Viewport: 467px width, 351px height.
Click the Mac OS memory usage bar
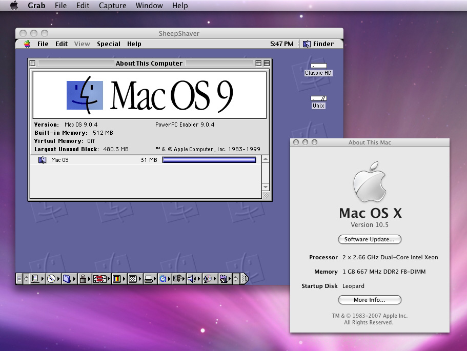point(209,160)
